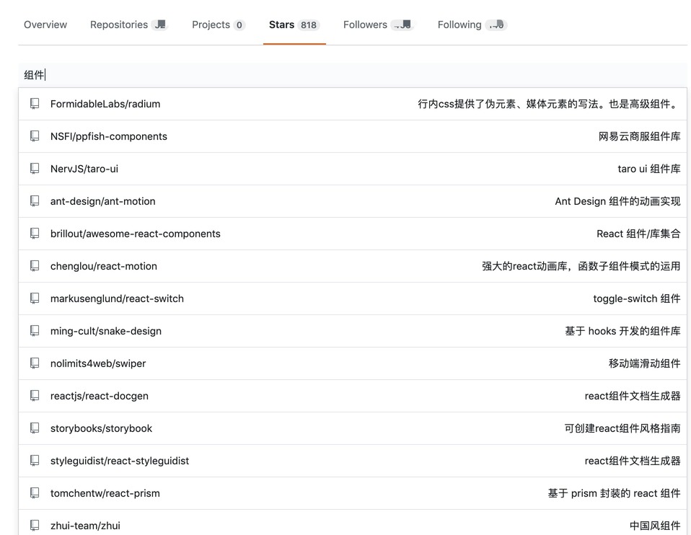Click the Projects count badge 0

click(239, 25)
